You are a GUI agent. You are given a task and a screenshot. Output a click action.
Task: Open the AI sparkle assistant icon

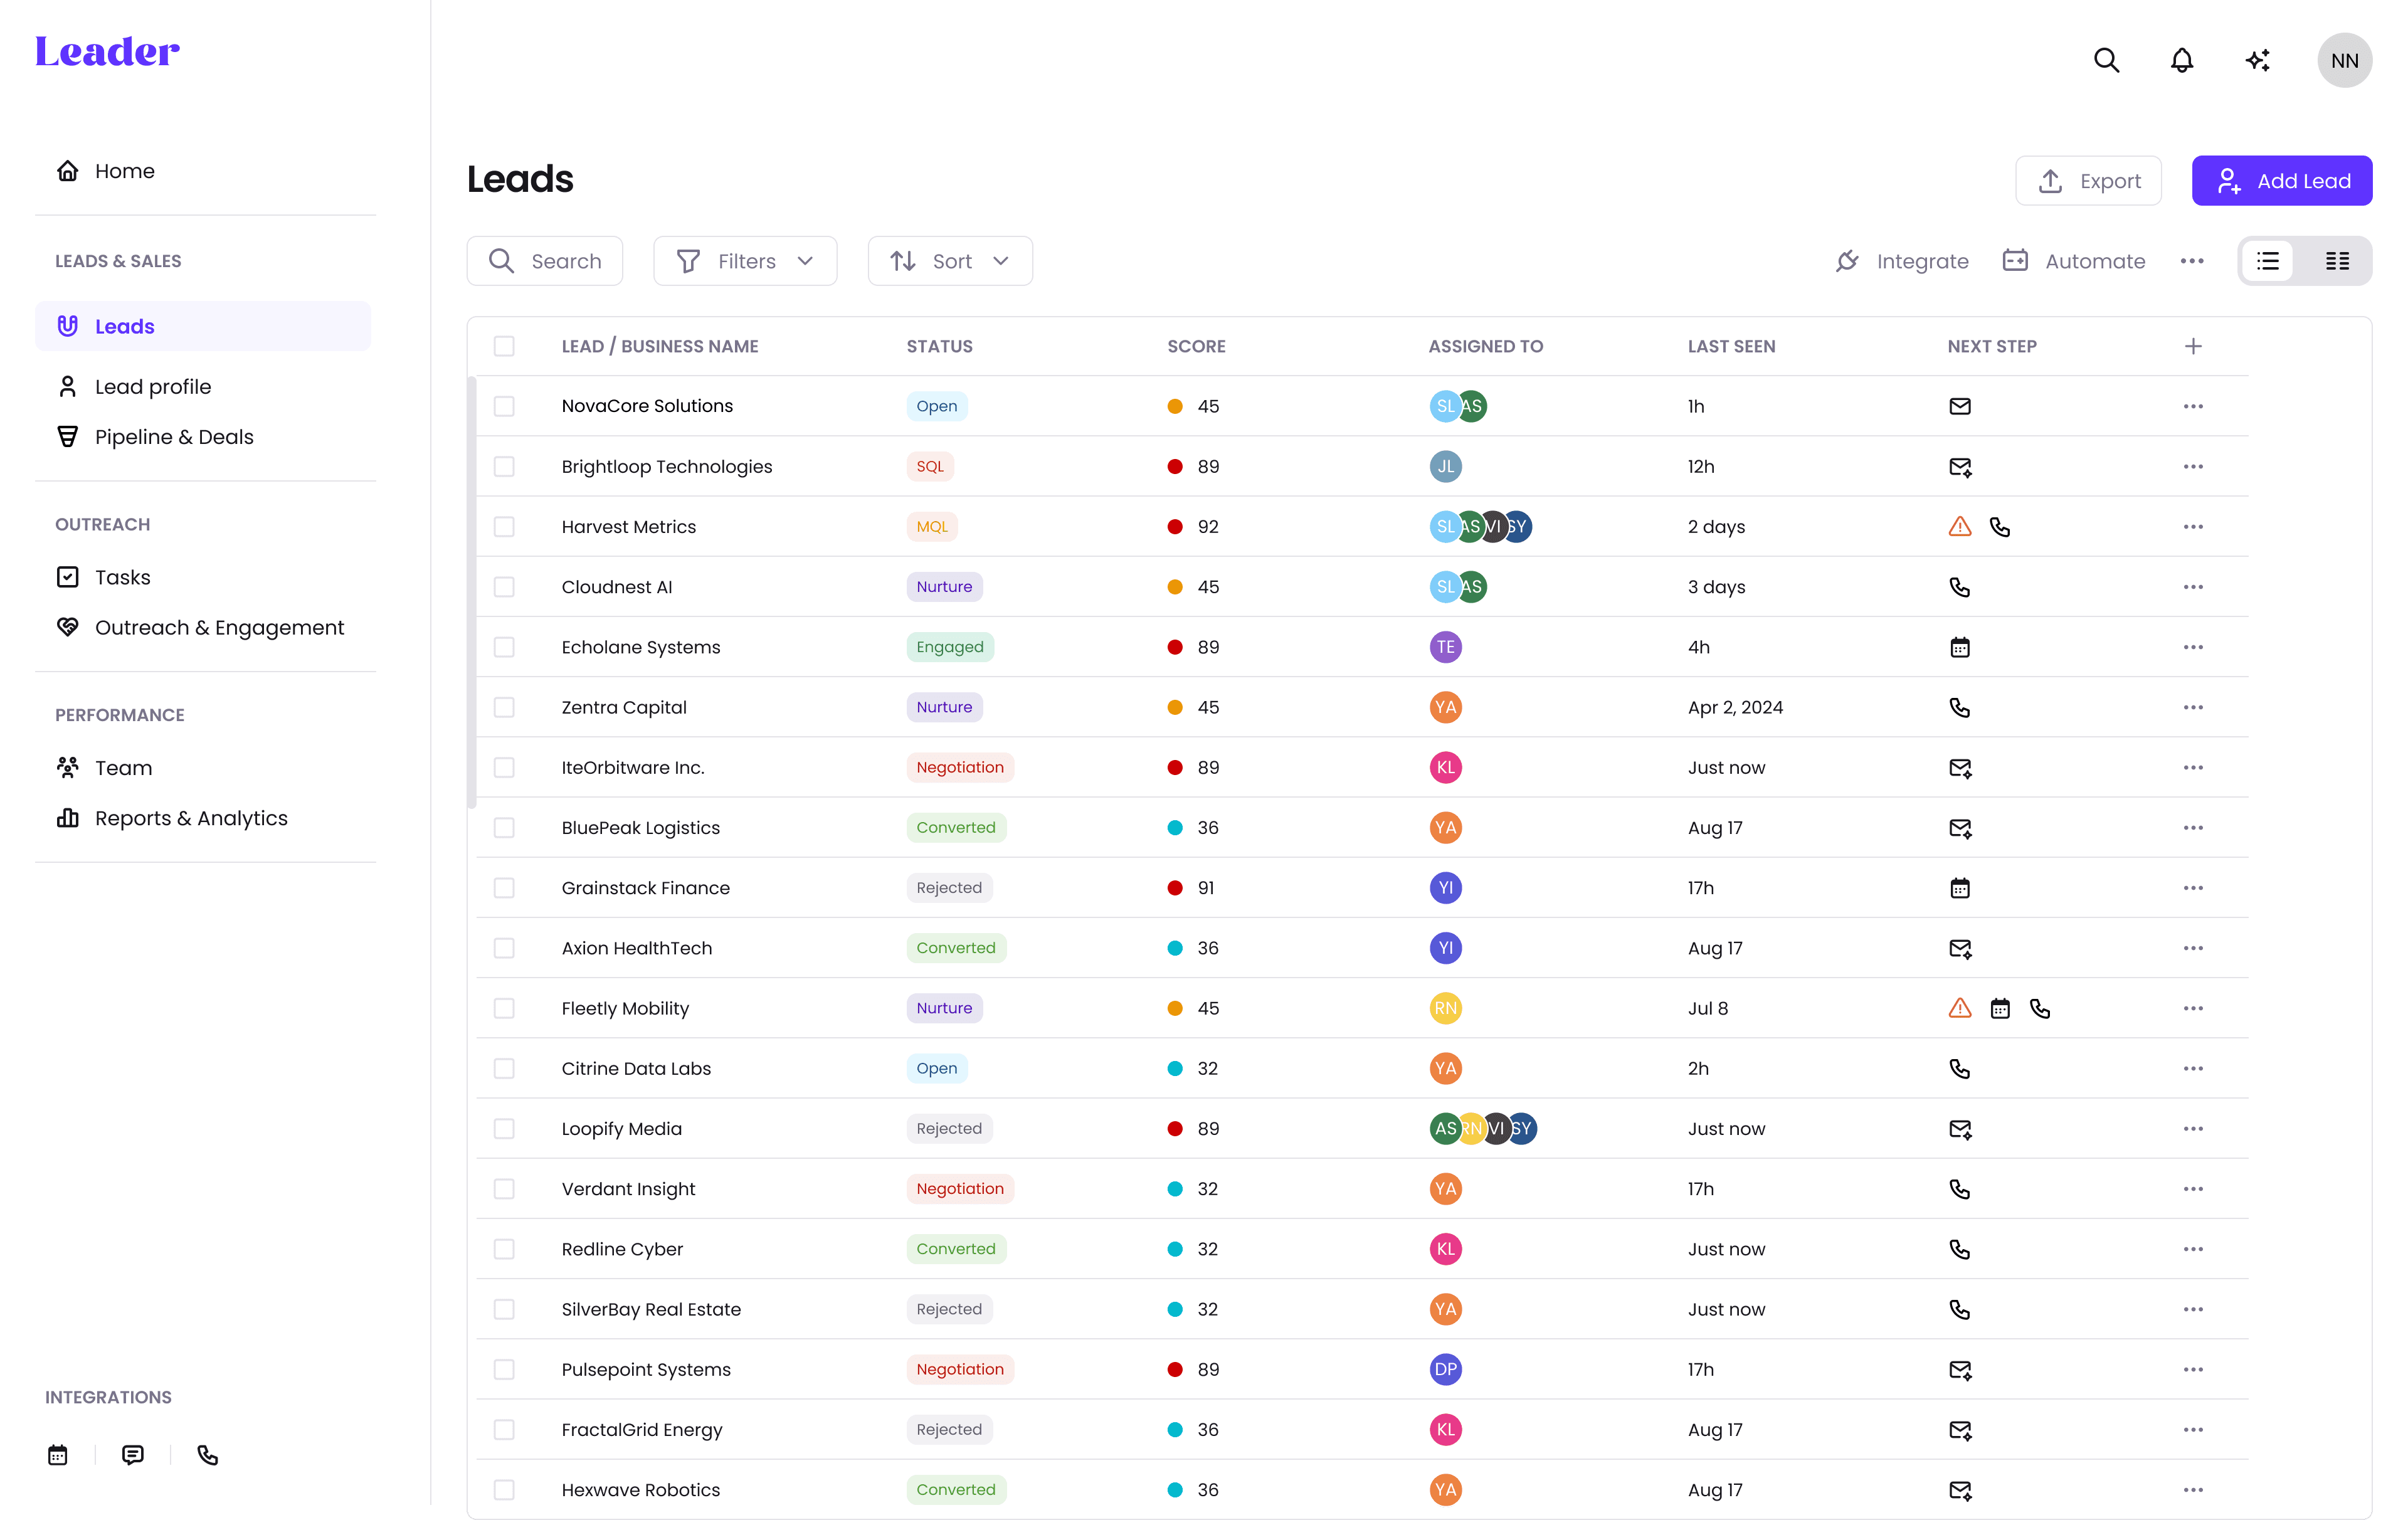(2257, 61)
